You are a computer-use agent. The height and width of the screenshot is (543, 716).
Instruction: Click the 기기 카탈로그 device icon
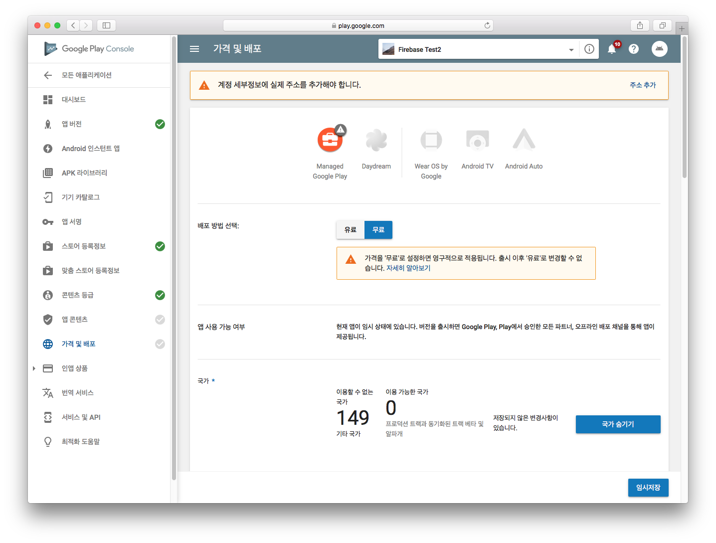point(48,197)
